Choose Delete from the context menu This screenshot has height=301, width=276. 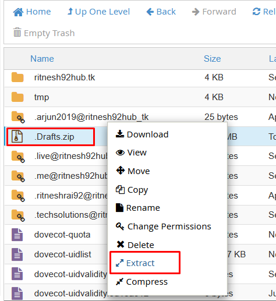tap(135, 245)
